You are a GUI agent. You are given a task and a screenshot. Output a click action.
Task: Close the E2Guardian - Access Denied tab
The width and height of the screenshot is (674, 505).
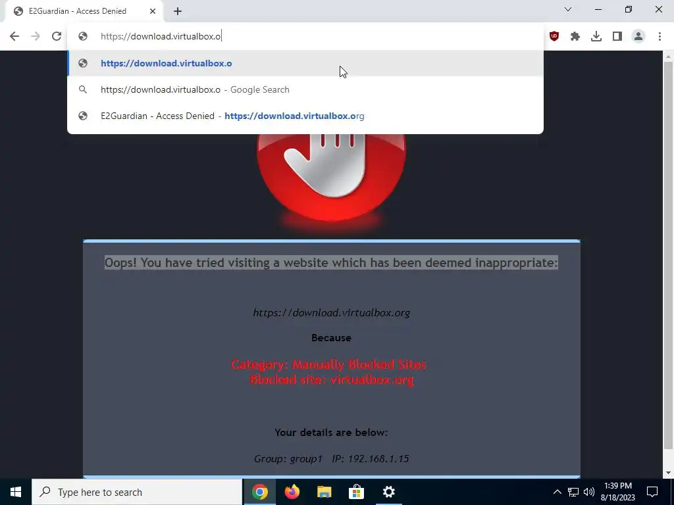click(153, 11)
